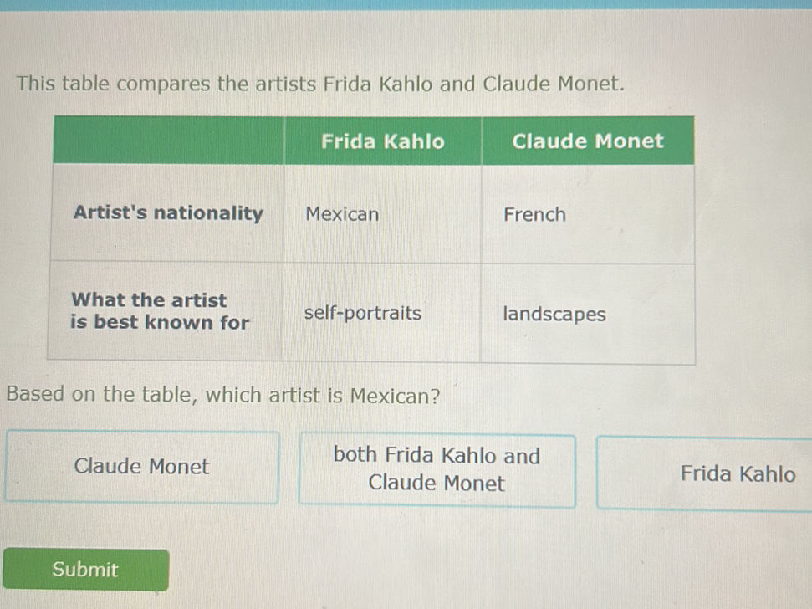
Task: Click the row label What the artist is best known for
Action: [x=161, y=311]
